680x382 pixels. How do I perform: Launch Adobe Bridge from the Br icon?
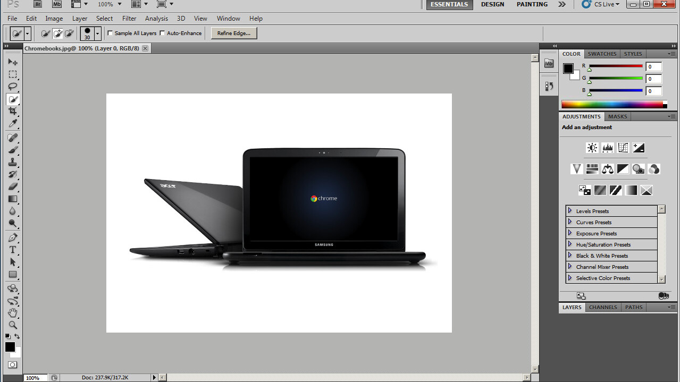click(x=38, y=4)
